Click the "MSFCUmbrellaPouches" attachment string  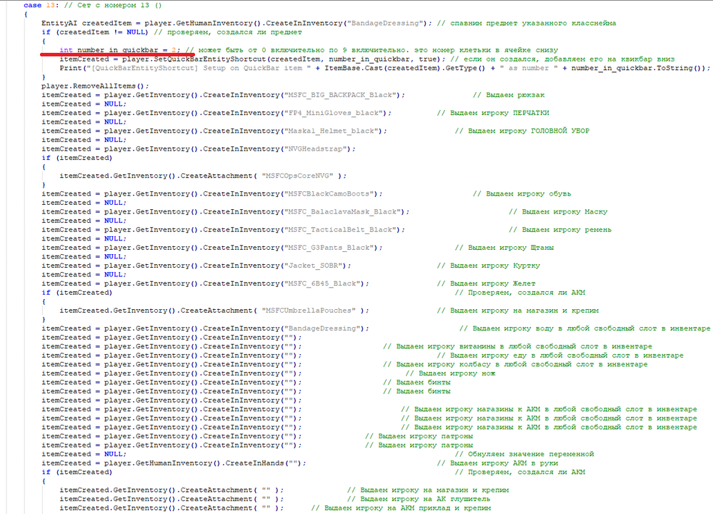click(309, 311)
